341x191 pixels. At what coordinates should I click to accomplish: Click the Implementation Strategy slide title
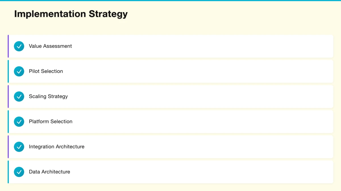click(x=71, y=14)
